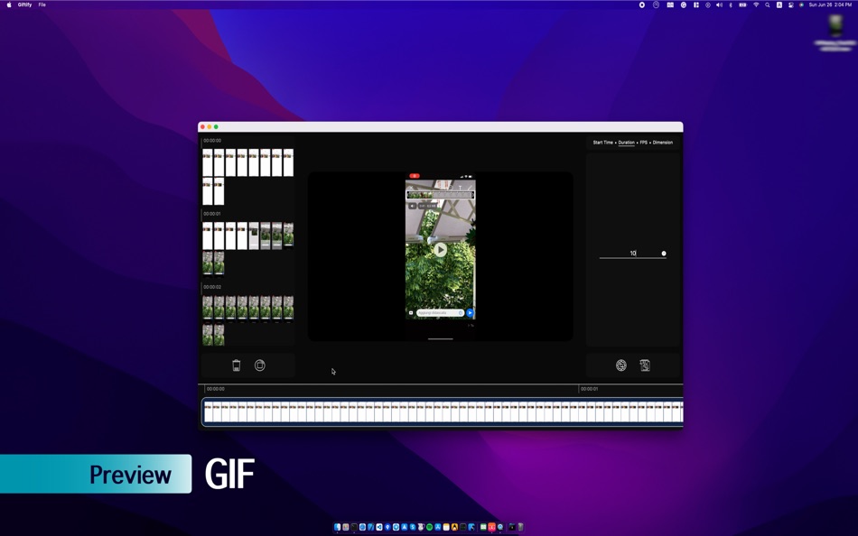Open Launchpad from the Dock
Screen dimensions: 858x536
pyautogui.click(x=346, y=527)
